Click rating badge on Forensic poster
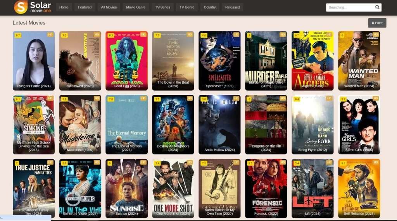The image size is (397, 221). click(x=250, y=163)
